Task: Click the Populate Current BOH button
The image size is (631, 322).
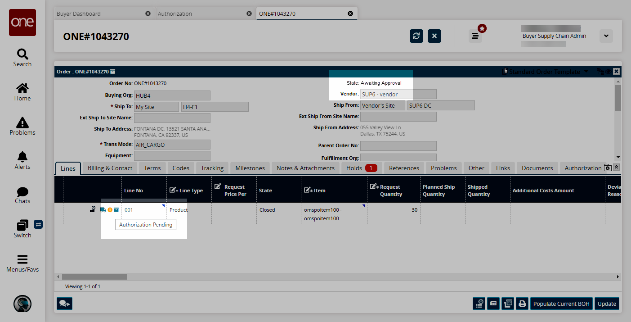Action: click(x=561, y=304)
